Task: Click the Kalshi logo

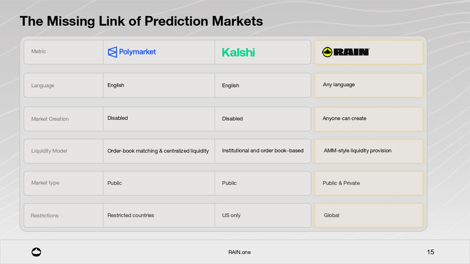Action: [x=238, y=53]
